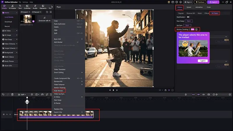Select the Text tool in top toolbar

(20, 7)
